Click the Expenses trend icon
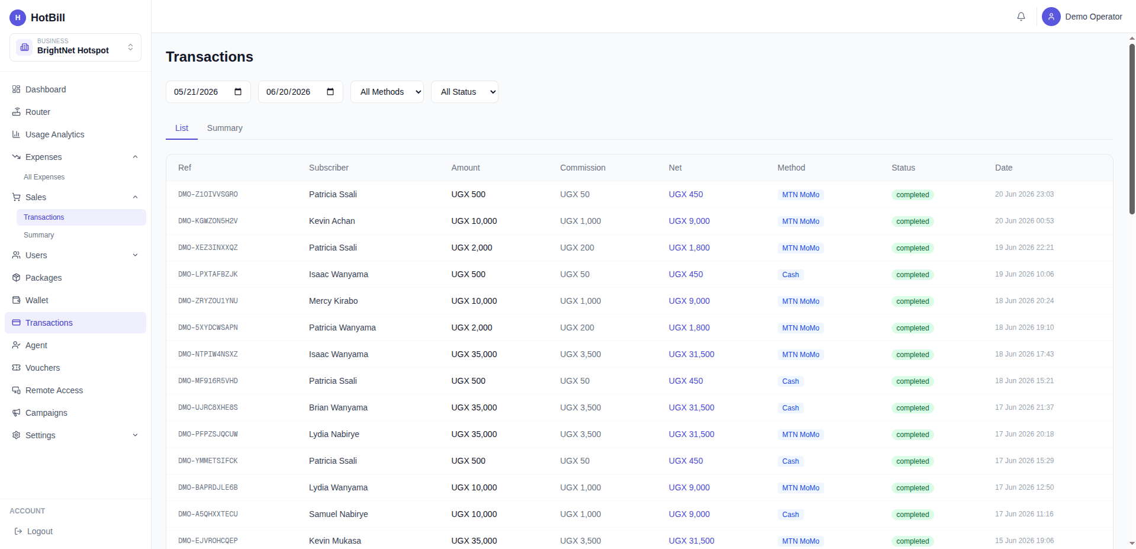 (x=17, y=157)
